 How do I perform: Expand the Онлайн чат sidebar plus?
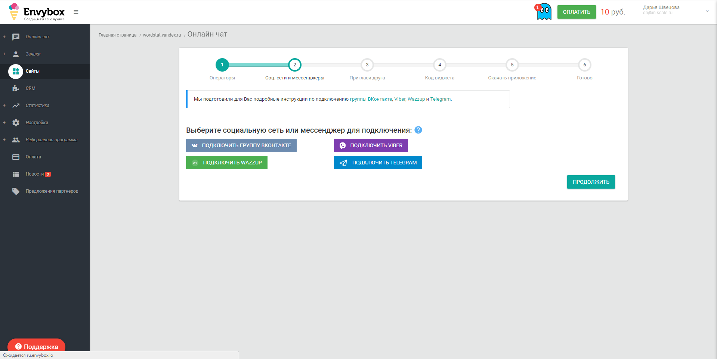(x=4, y=37)
